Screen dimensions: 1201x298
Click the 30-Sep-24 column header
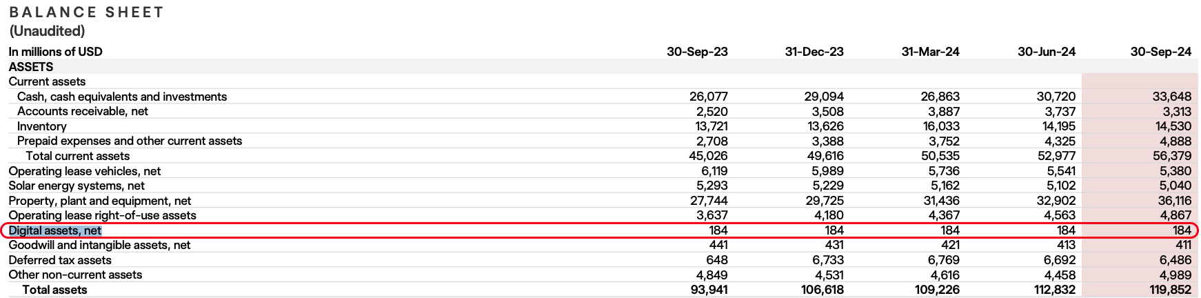tap(1161, 52)
